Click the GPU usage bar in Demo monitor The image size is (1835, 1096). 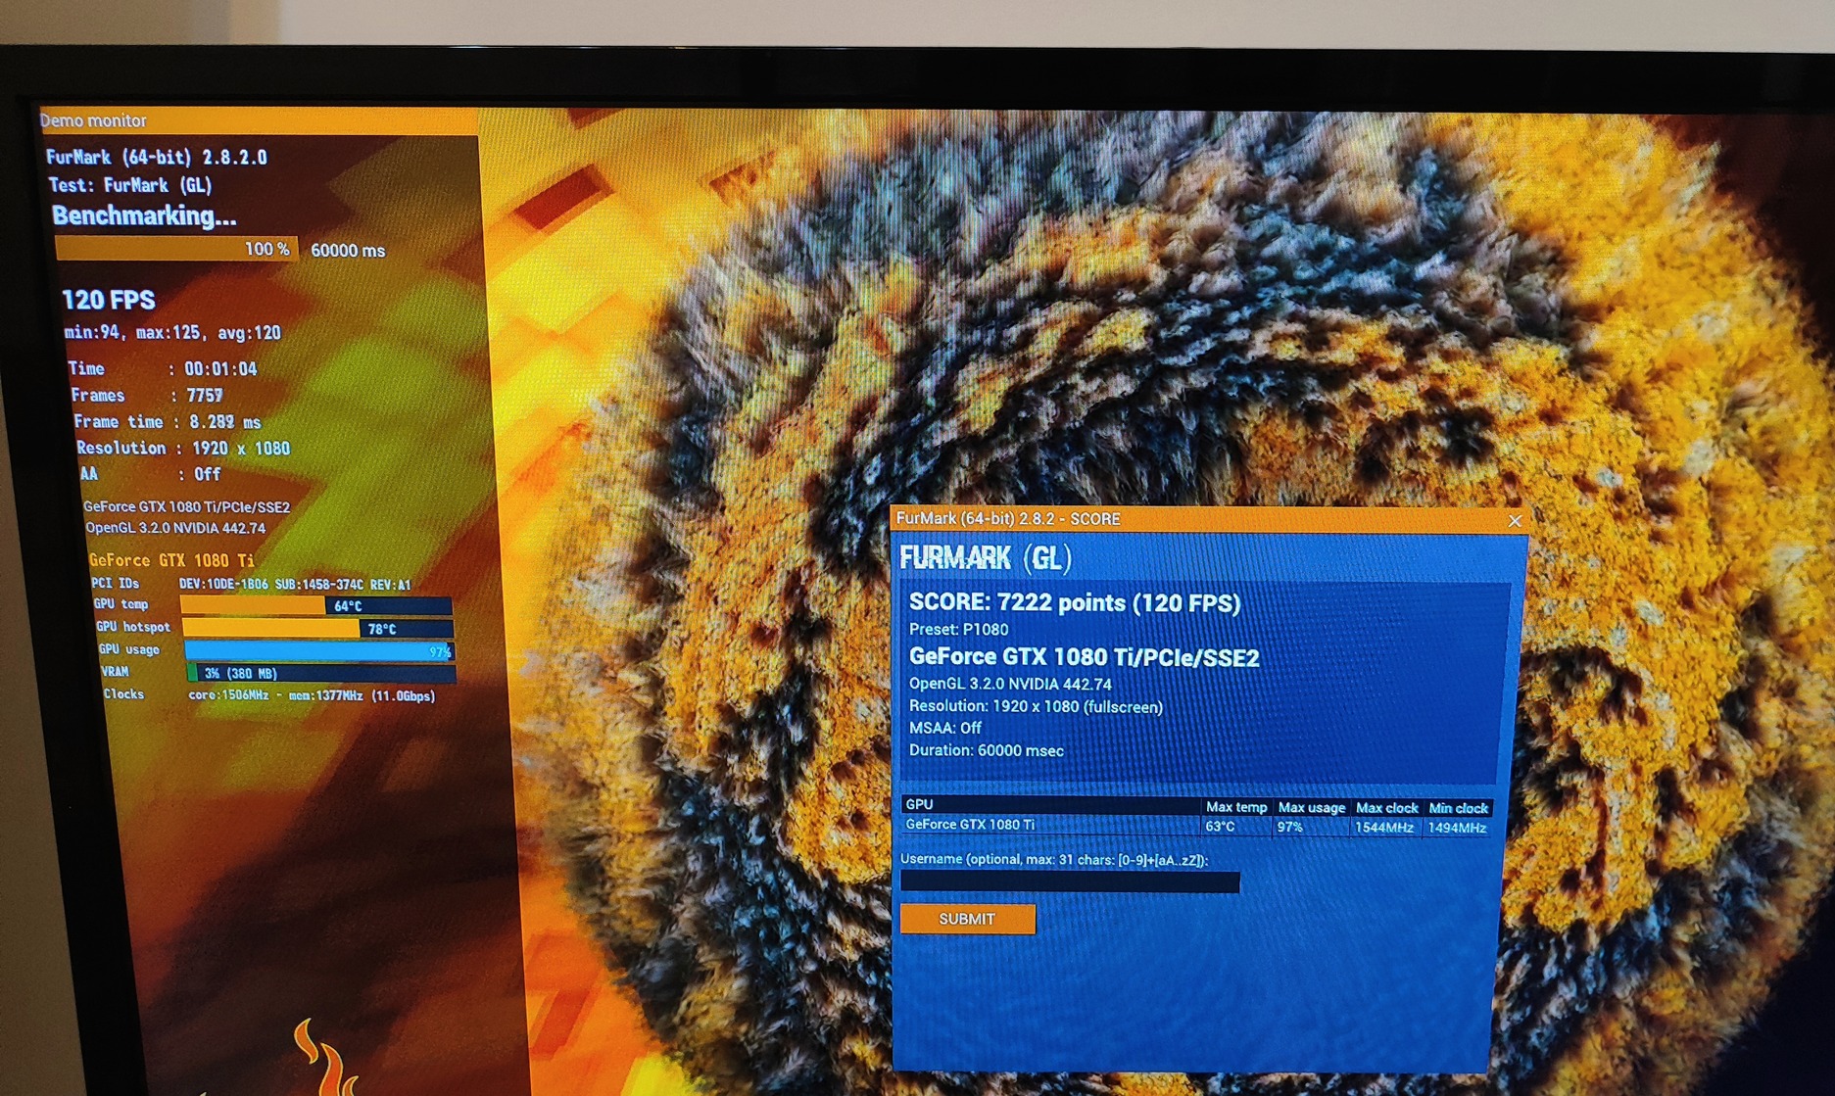point(319,651)
